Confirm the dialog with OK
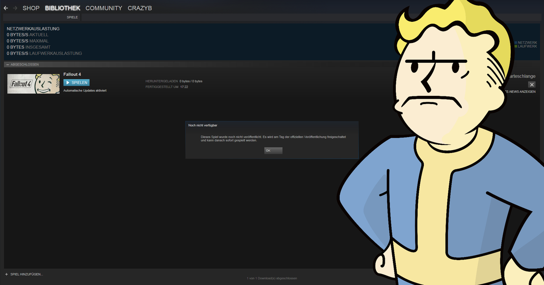Screen dimensions: 544x285 [273, 151]
